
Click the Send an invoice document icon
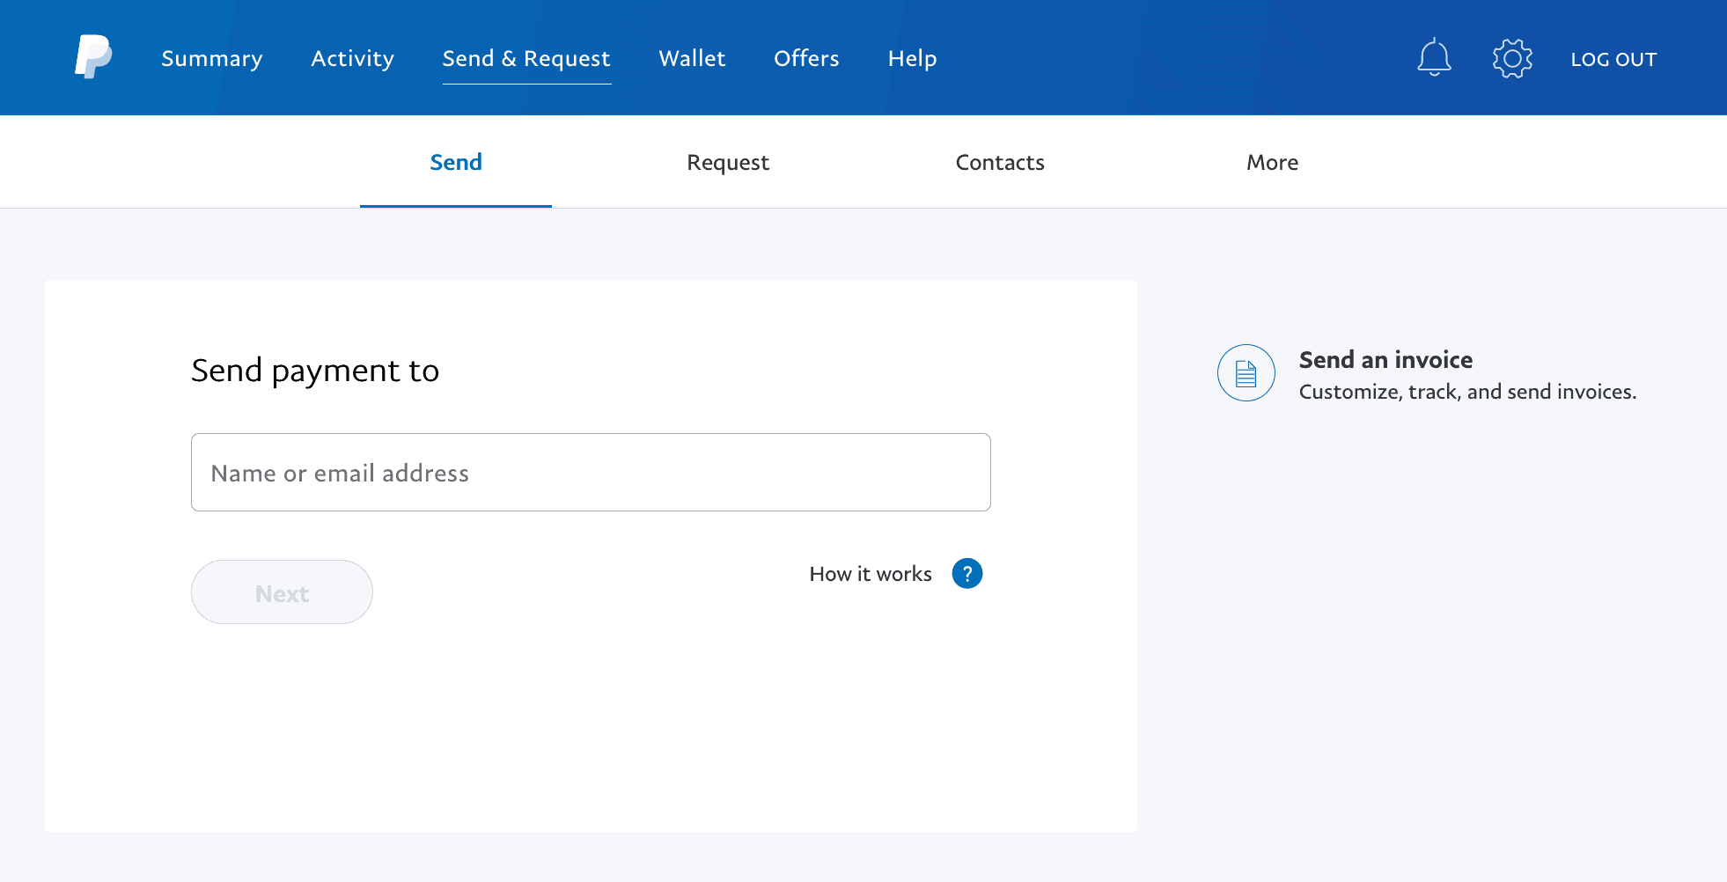click(1246, 372)
